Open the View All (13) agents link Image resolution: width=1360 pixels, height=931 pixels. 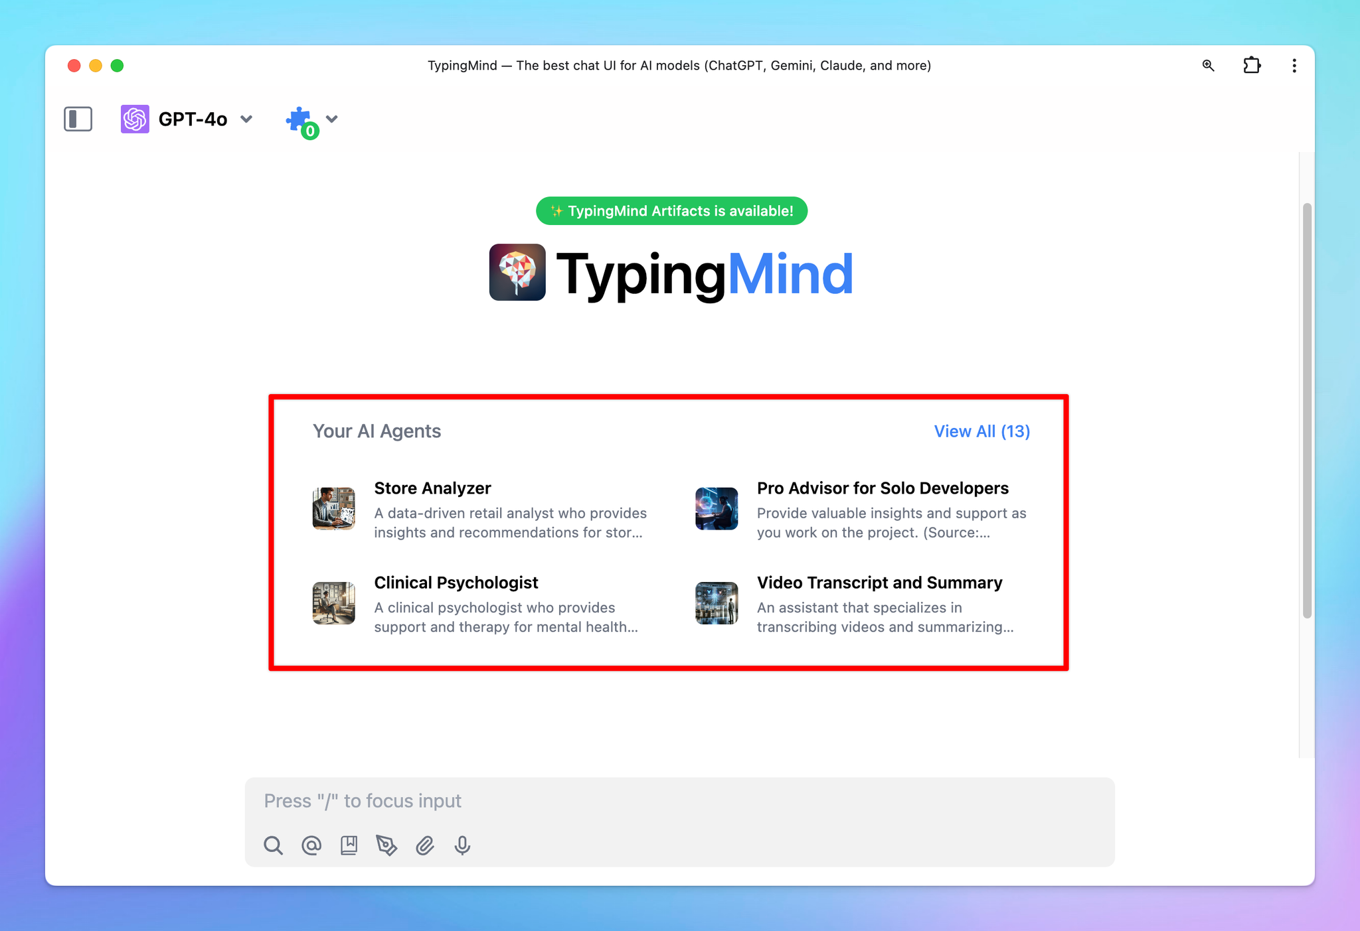click(981, 431)
